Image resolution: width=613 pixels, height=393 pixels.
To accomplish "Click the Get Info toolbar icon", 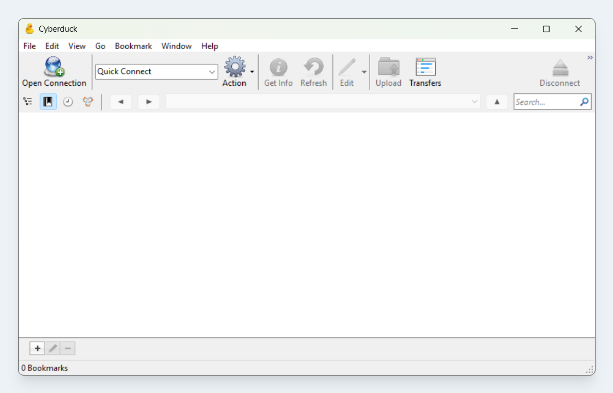I will 278,67.
